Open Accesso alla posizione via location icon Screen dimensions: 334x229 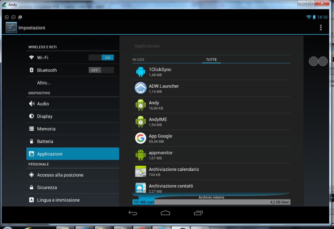(x=31, y=175)
